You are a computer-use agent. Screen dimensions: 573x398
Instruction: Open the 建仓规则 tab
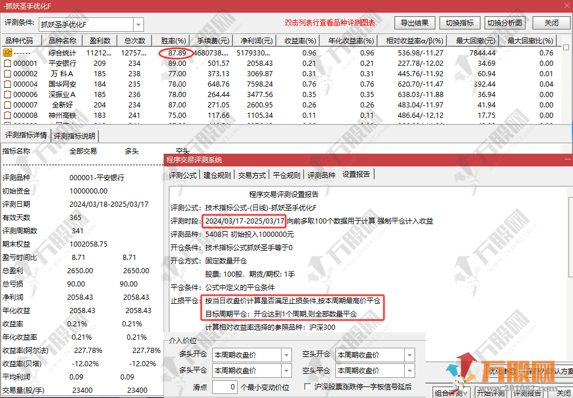pyautogui.click(x=217, y=175)
